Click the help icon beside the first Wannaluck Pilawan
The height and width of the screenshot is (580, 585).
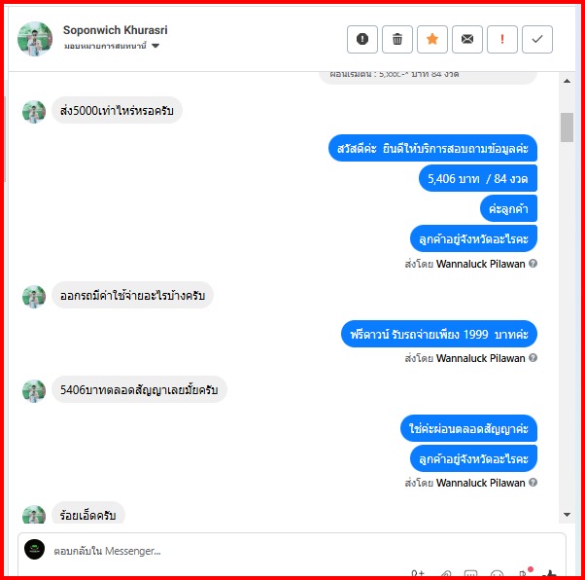tap(533, 264)
